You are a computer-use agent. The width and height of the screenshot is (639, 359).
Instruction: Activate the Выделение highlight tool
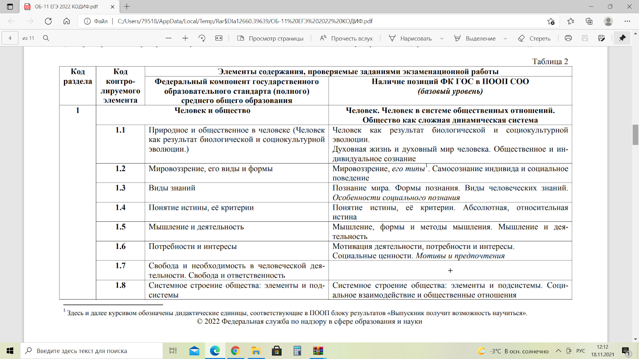(x=475, y=38)
